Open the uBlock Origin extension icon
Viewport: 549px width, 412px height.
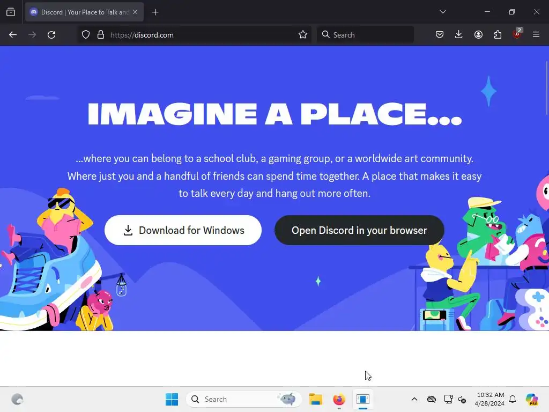point(517,34)
